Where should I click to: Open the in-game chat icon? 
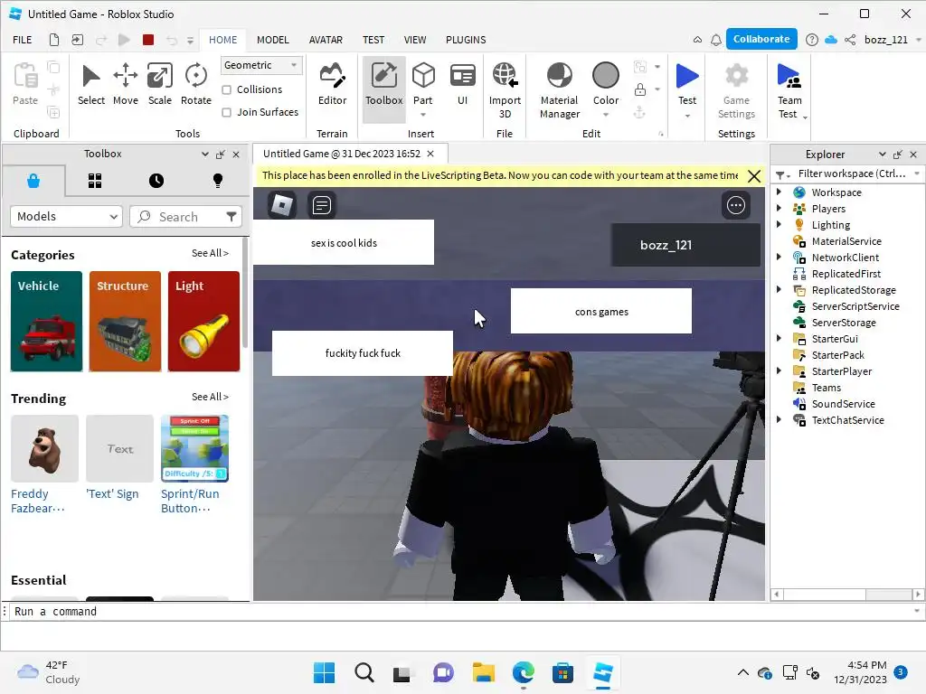point(322,205)
